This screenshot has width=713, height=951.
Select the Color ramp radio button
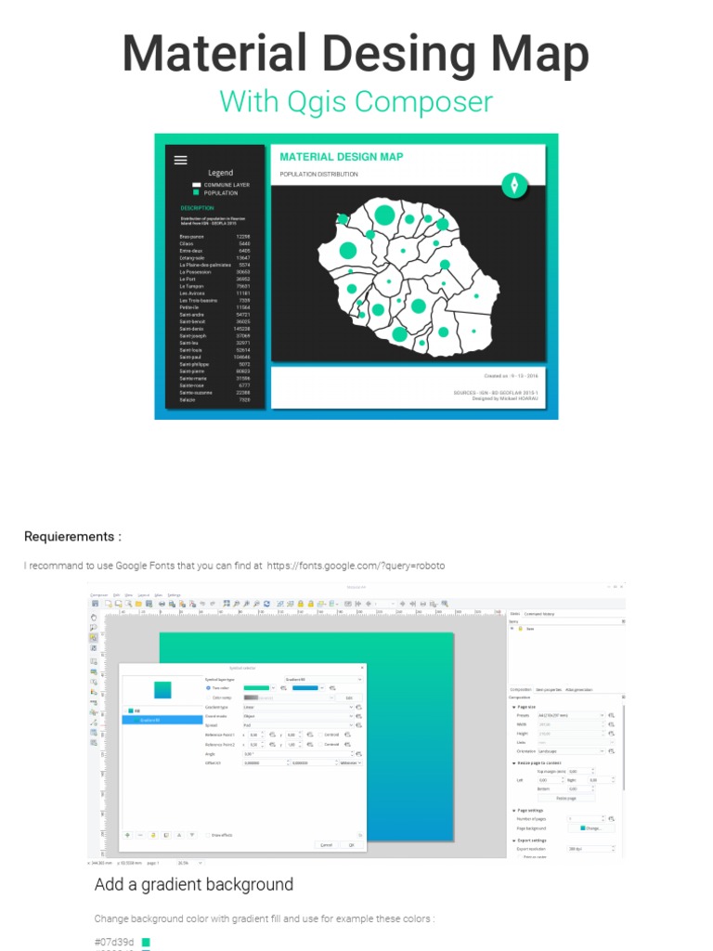click(208, 697)
